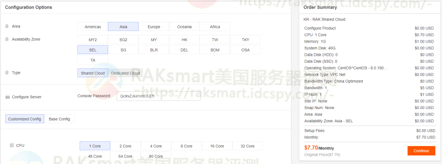Click the CPU: 1 Core summary row
The height and width of the screenshot is (164, 442).
pos(369,35)
